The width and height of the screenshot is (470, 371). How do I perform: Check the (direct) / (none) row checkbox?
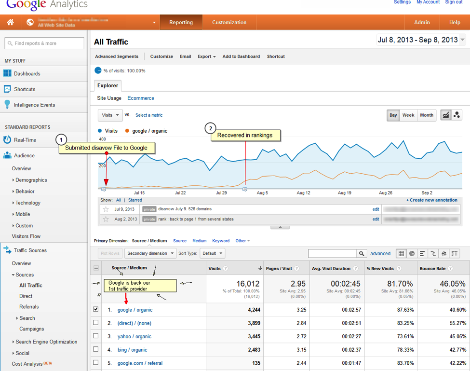tap(95, 322)
